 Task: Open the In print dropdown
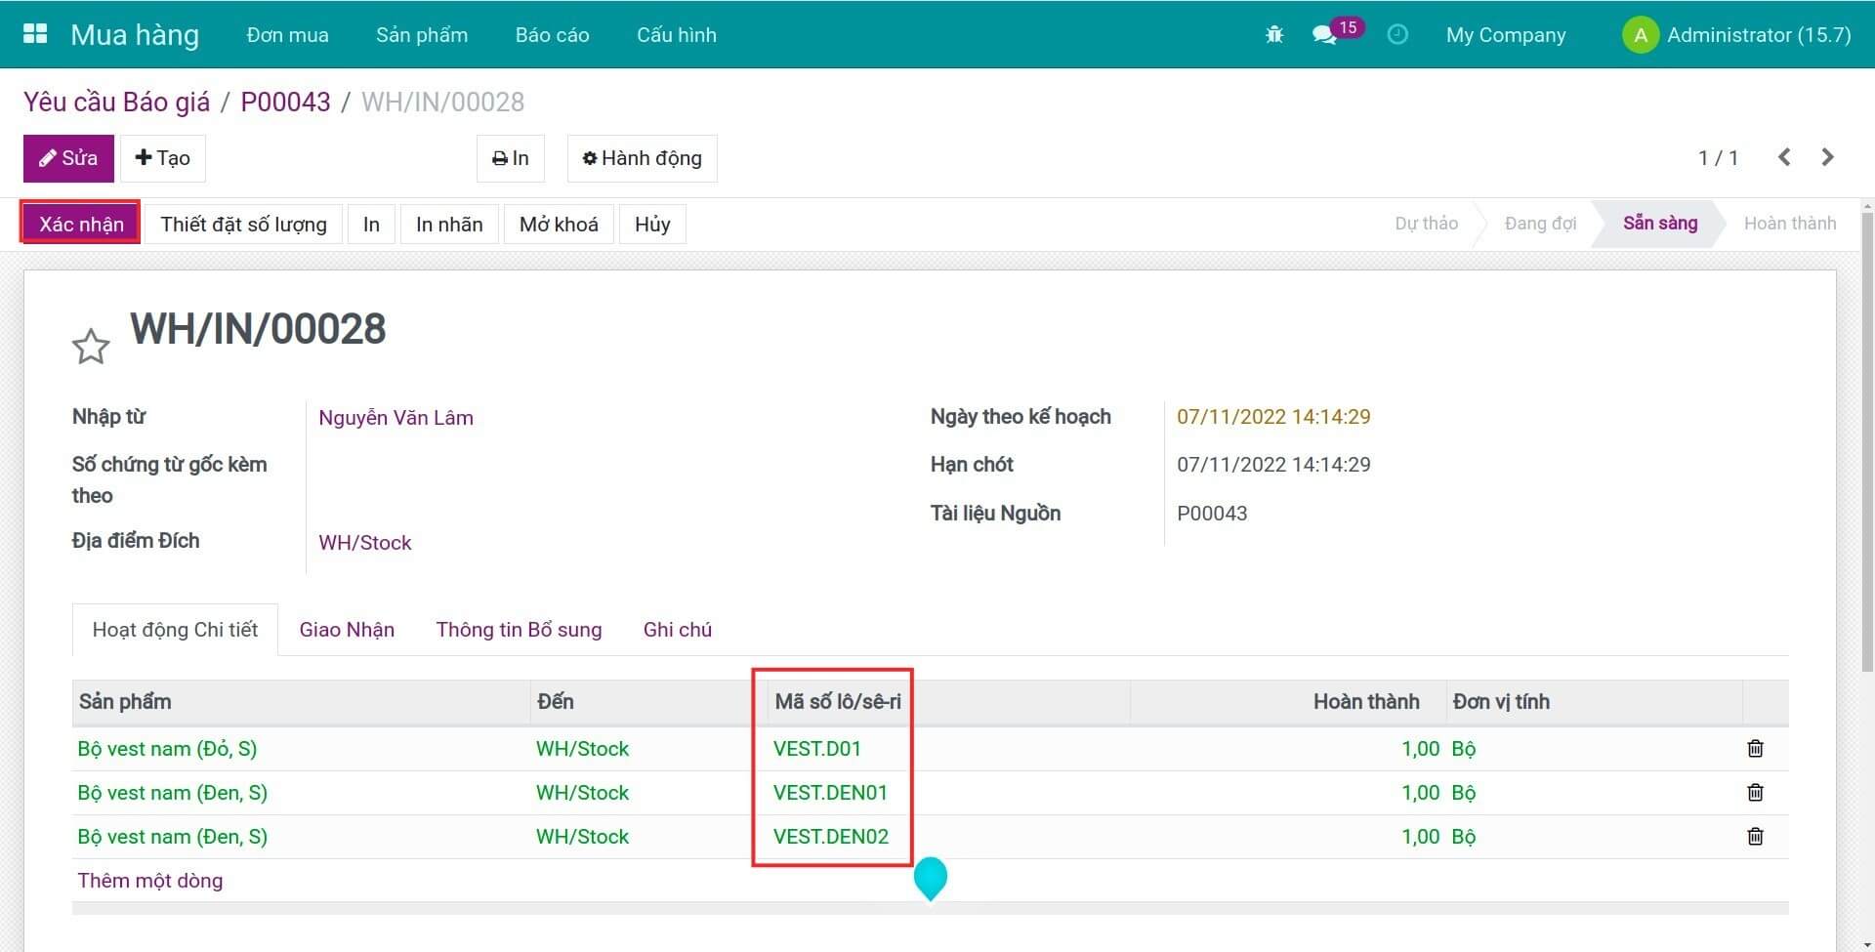click(x=510, y=158)
